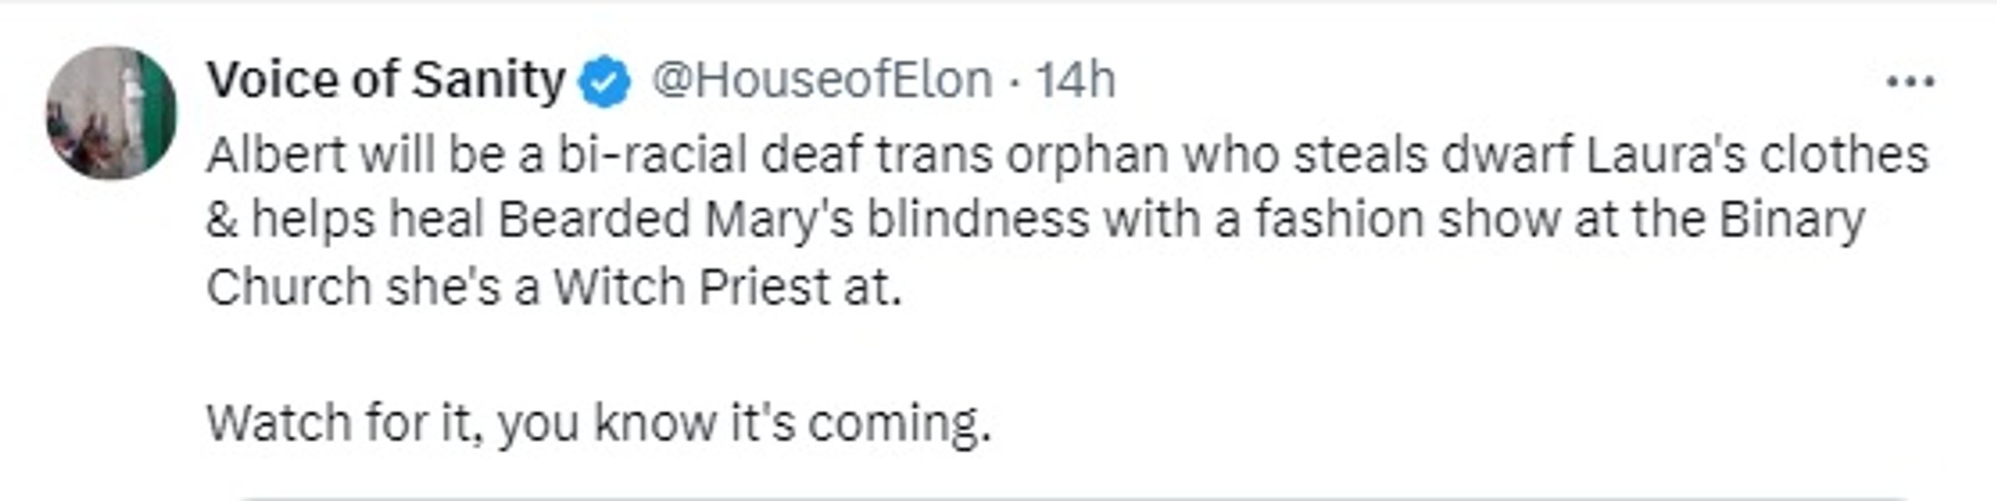Click the 14h timestamp to open tweet
The width and height of the screenshot is (1997, 501).
tap(1075, 80)
